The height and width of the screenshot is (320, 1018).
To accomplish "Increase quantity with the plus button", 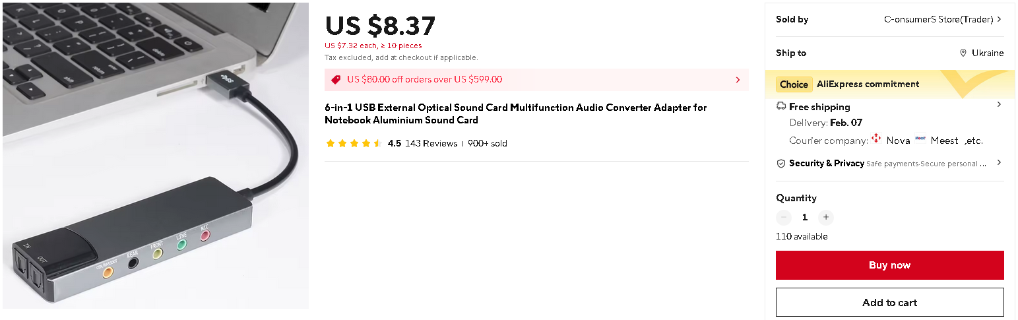I will (825, 217).
